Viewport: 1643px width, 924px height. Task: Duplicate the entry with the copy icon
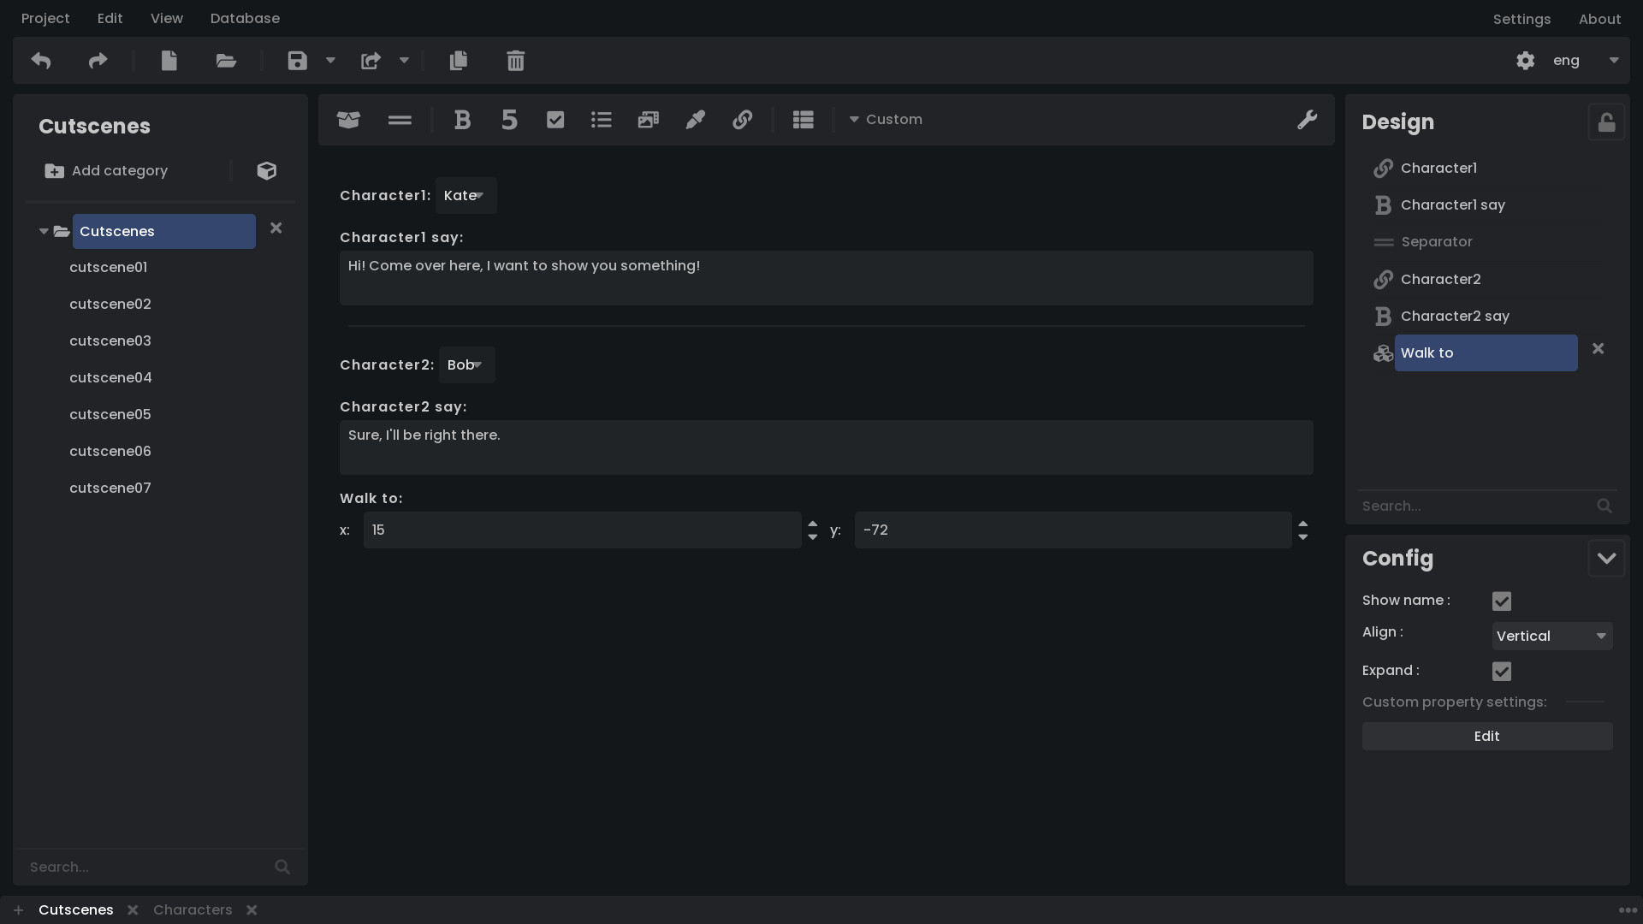(x=459, y=60)
